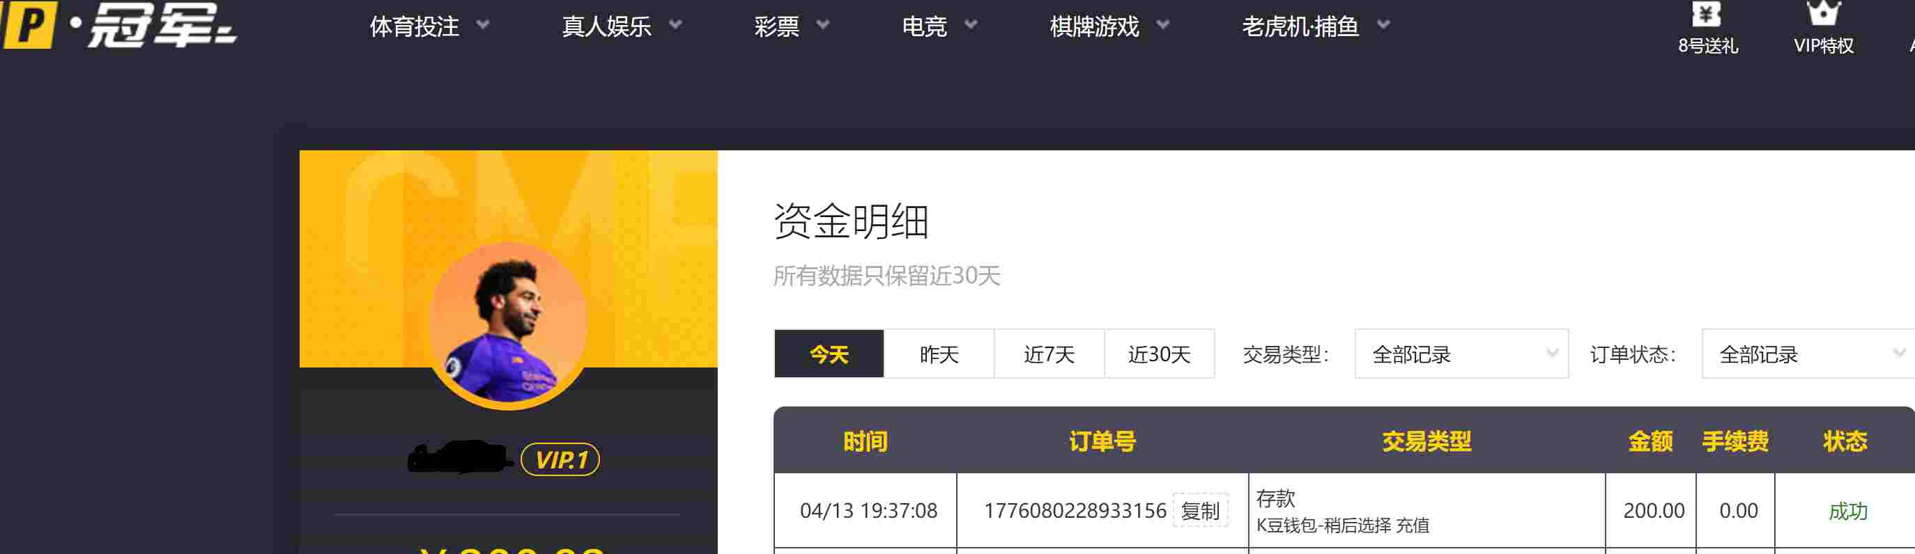
Task: Select the 昨天 date filter
Action: click(939, 354)
